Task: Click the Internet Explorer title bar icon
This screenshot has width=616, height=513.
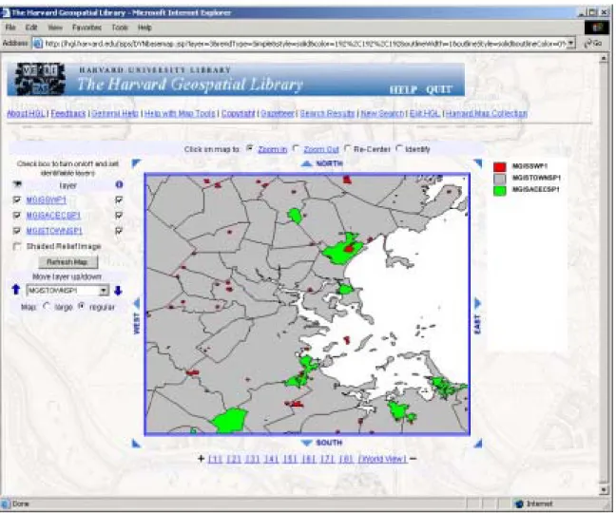Action: tap(6, 12)
